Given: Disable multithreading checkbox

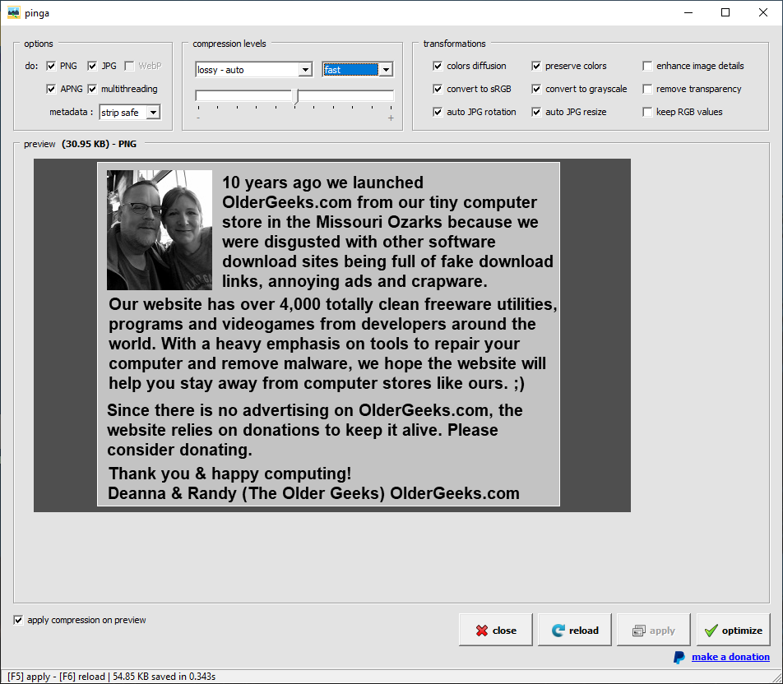Looking at the screenshot, I should 92,89.
